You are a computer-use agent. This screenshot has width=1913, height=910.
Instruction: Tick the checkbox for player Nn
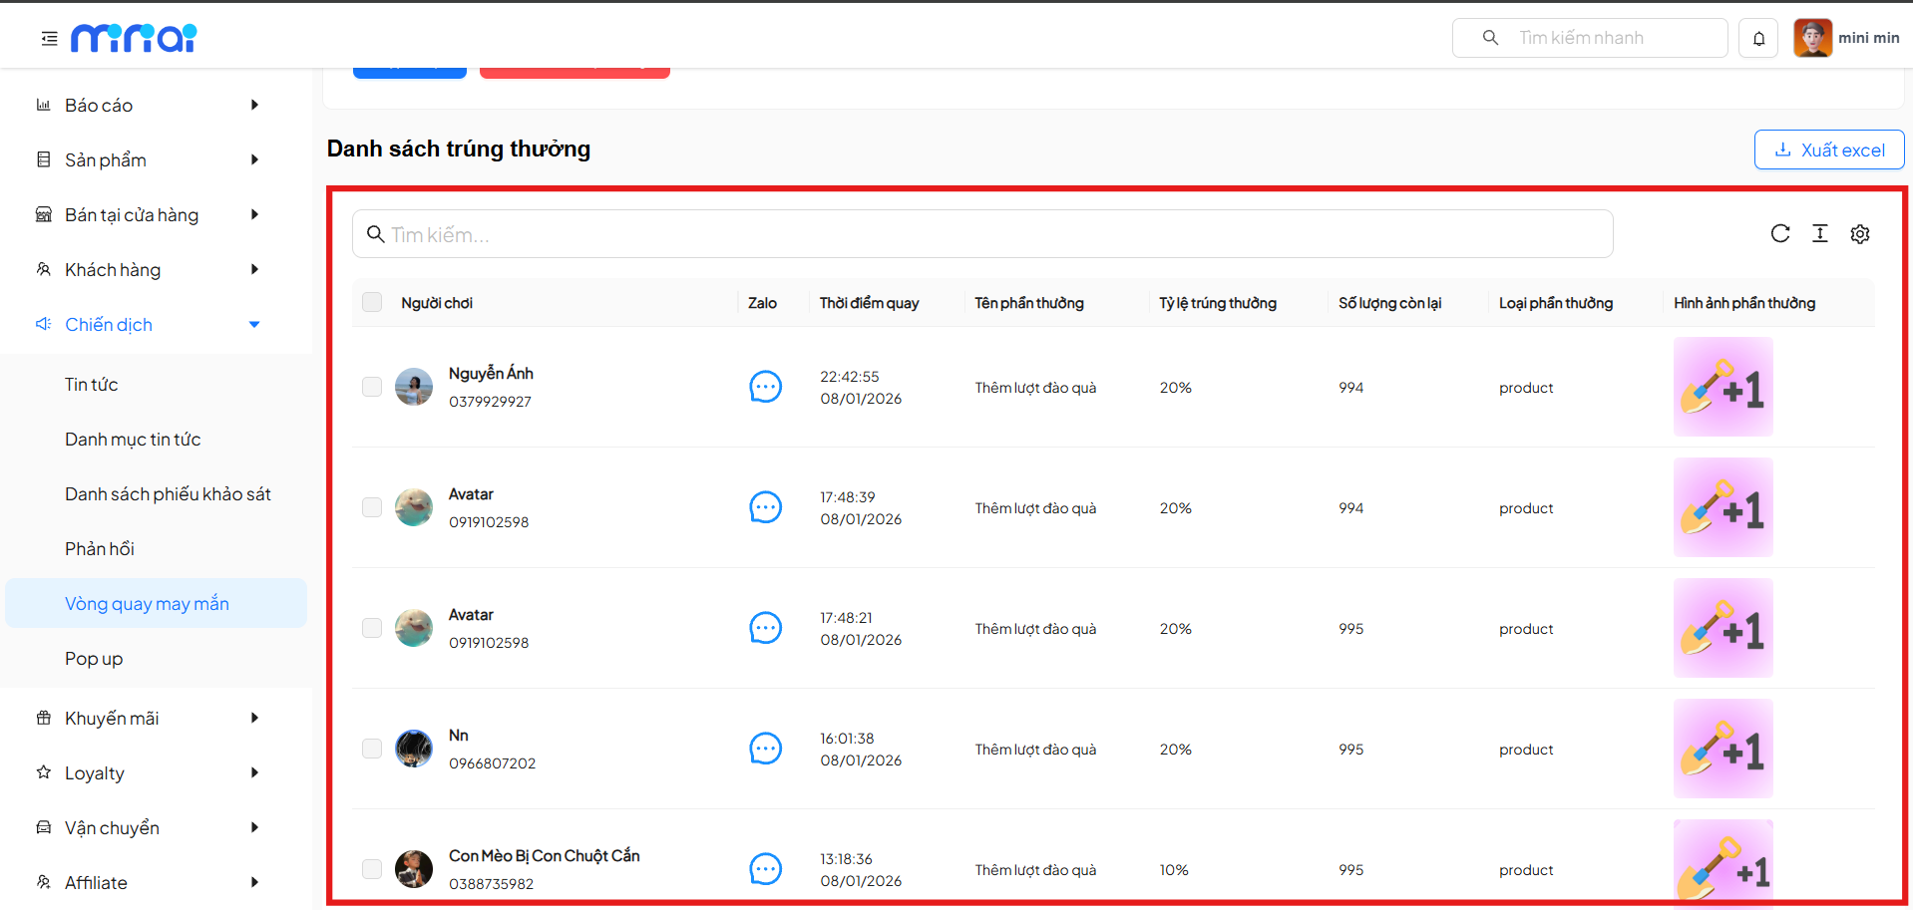[x=372, y=749]
